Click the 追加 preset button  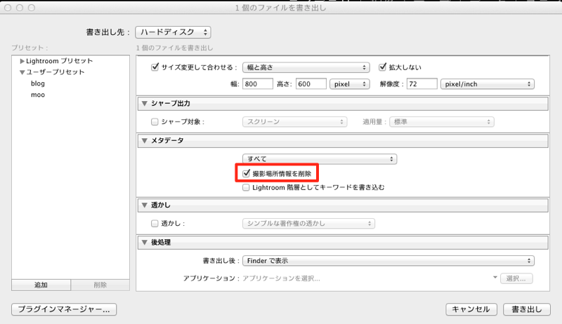coord(41,285)
